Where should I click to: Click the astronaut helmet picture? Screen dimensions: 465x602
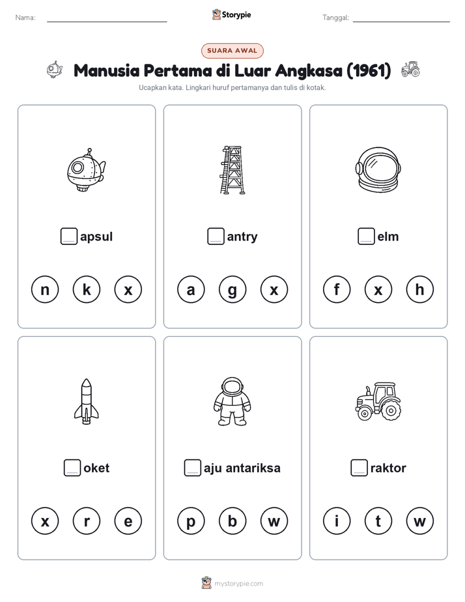tap(378, 169)
